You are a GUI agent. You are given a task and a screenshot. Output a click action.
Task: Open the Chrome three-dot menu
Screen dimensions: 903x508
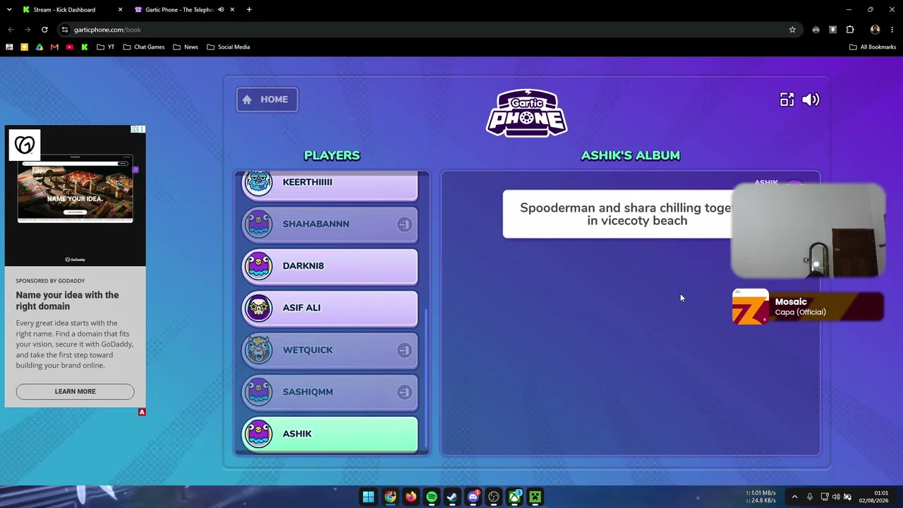(892, 30)
